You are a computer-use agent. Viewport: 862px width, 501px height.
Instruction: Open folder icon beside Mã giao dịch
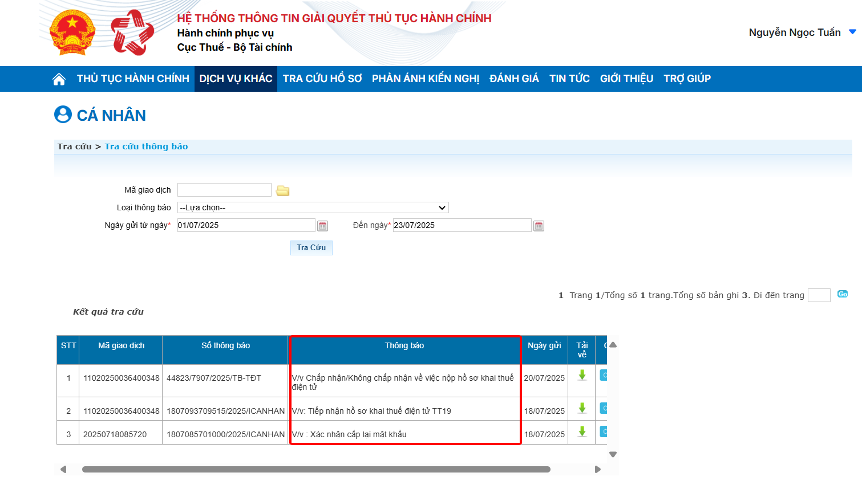pos(282,190)
